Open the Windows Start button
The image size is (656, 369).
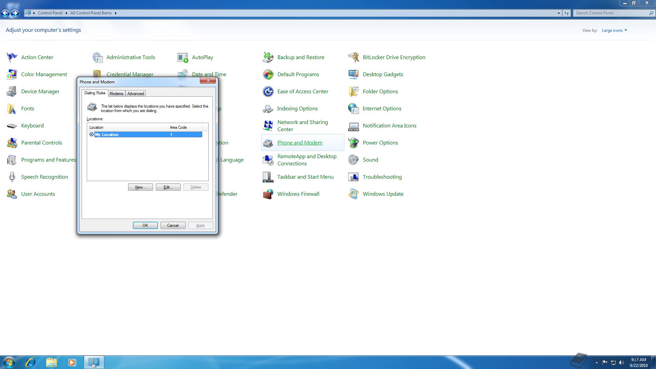tap(9, 362)
